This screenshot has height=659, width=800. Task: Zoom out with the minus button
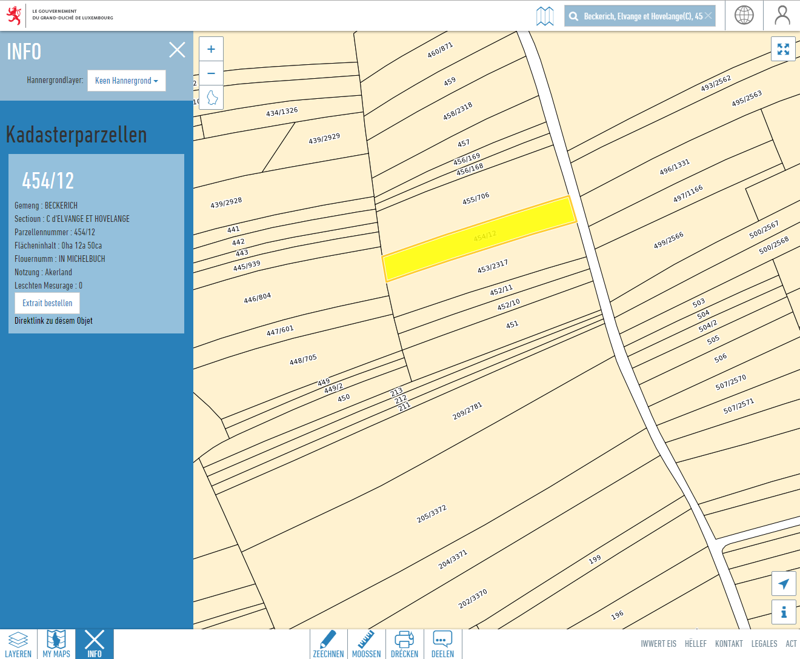pyautogui.click(x=211, y=73)
